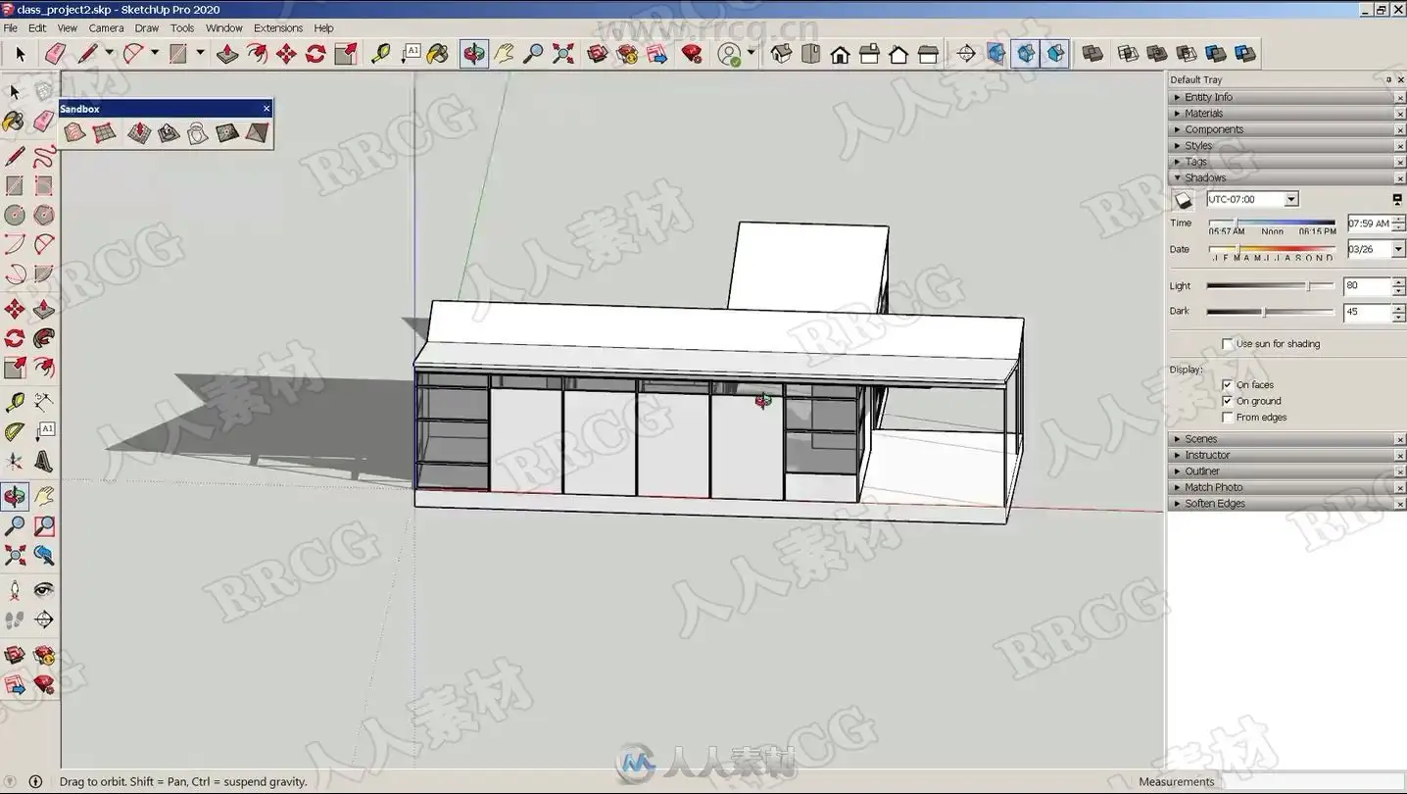Switch to Top view icon
The image size is (1407, 794).
pos(810,54)
